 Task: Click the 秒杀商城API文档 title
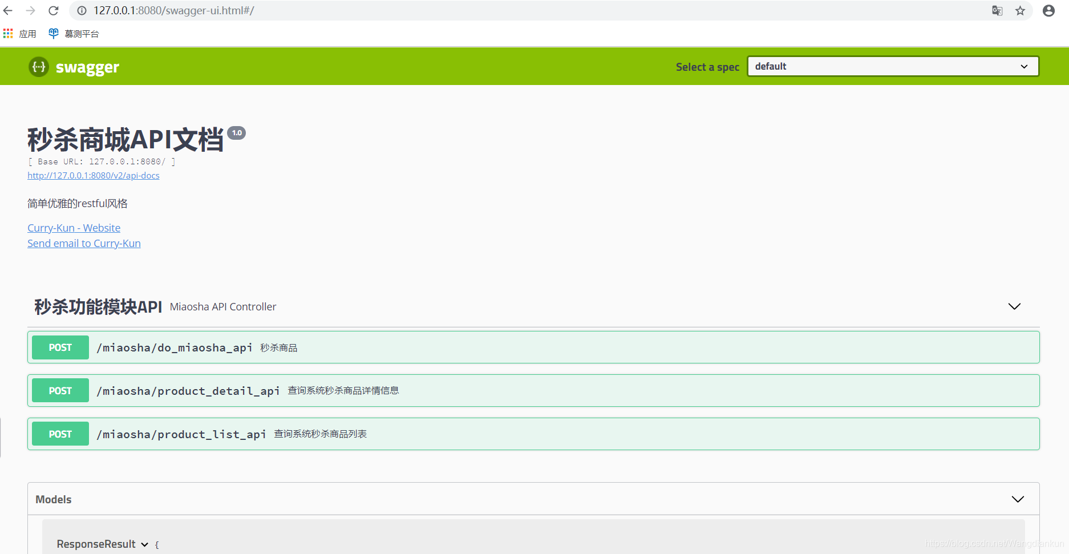coord(125,139)
